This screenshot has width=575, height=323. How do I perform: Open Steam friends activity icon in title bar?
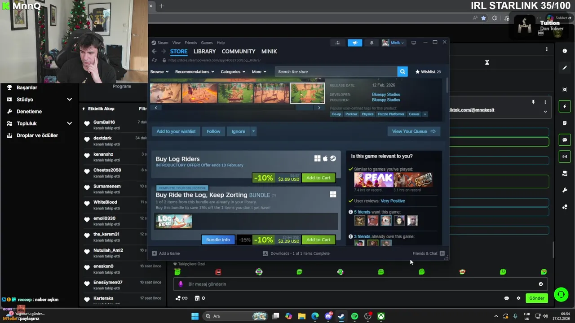[x=337, y=43]
